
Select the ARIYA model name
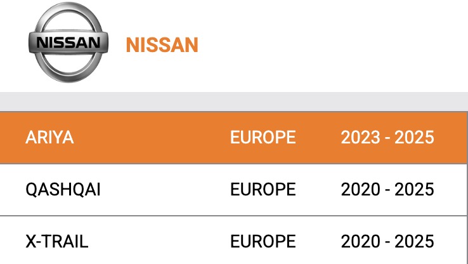tap(49, 138)
